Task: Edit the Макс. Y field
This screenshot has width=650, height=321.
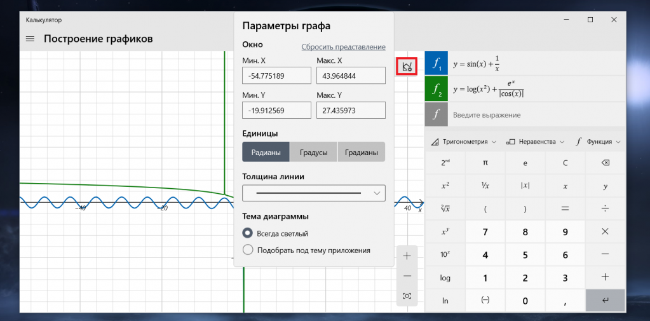Action: click(351, 111)
